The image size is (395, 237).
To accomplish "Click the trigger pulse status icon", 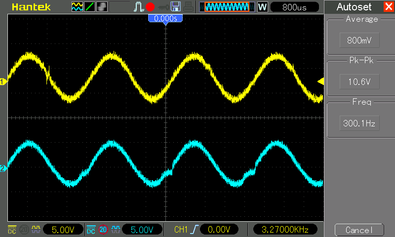I will [138, 7].
